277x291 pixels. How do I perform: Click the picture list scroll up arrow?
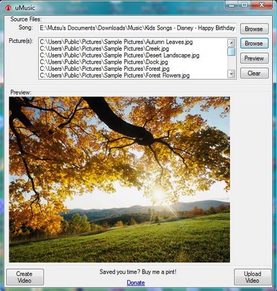pos(231,43)
